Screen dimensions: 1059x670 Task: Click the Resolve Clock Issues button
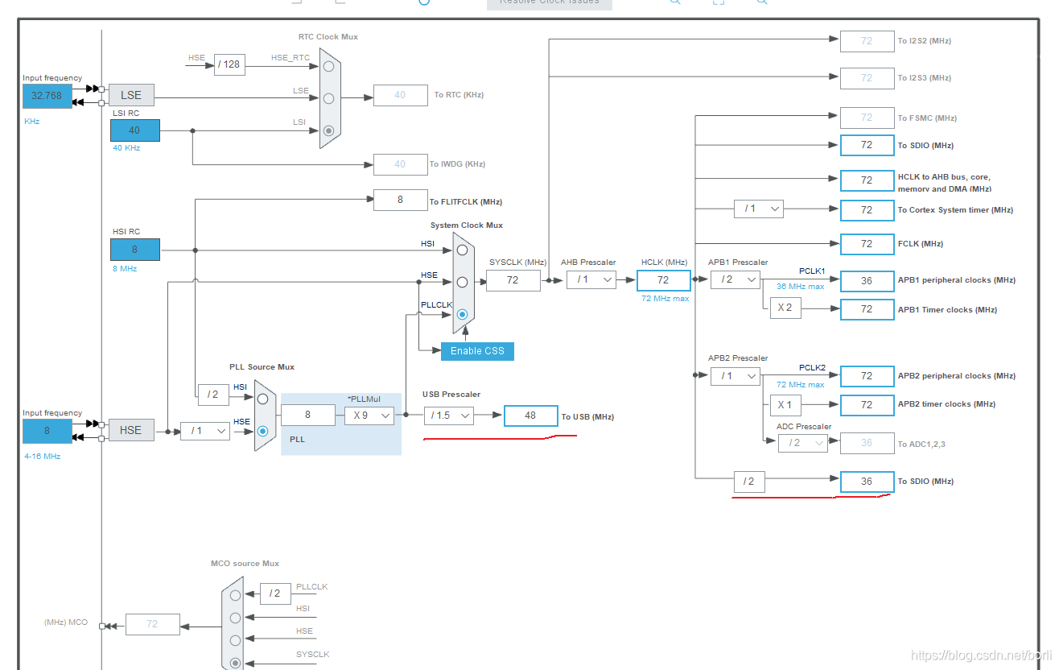point(550,4)
